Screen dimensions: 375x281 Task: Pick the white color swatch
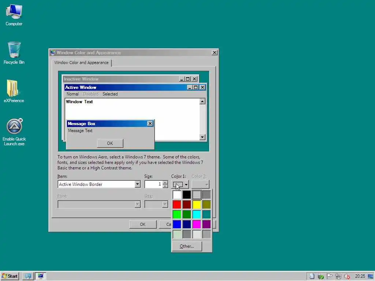pyautogui.click(x=177, y=195)
